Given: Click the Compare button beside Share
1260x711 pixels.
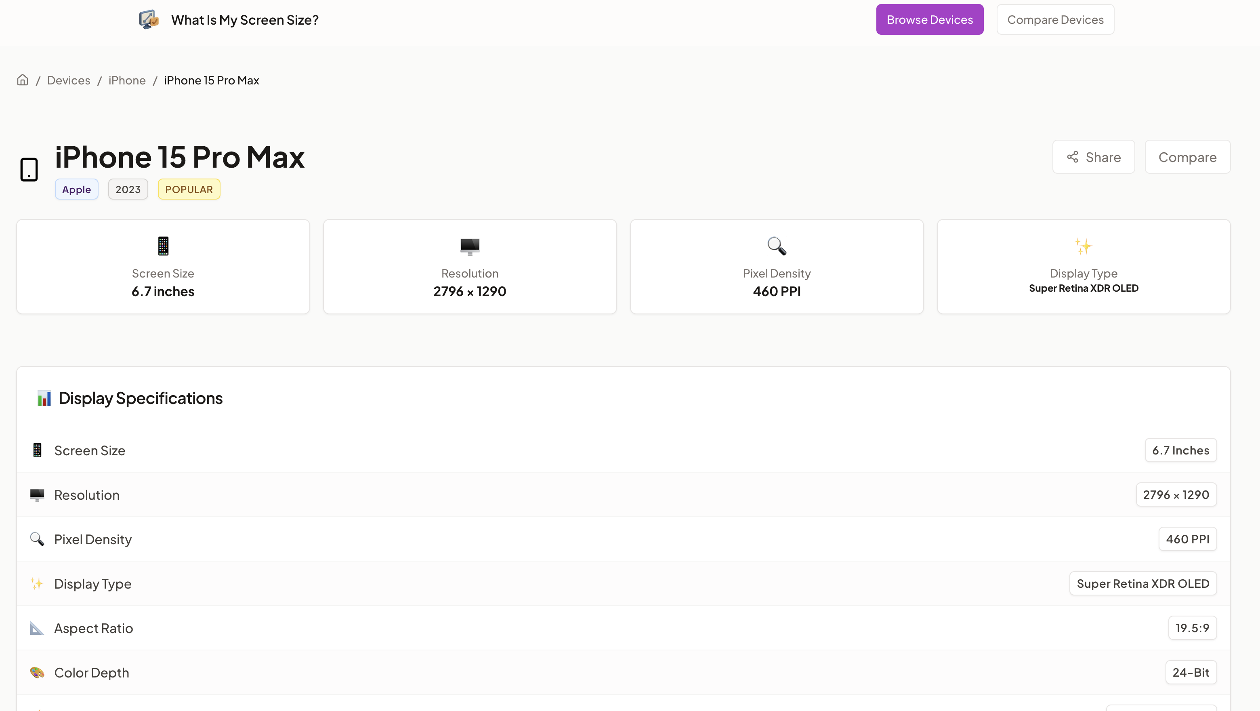Looking at the screenshot, I should (x=1187, y=157).
